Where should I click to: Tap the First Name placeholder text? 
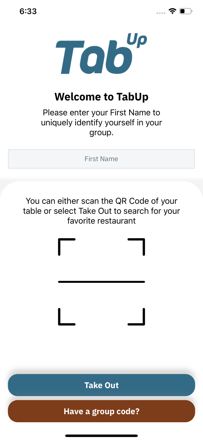(102, 159)
